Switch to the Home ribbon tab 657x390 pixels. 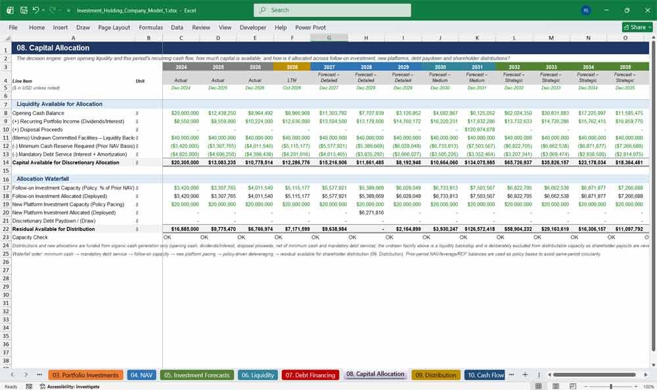pyautogui.click(x=37, y=27)
